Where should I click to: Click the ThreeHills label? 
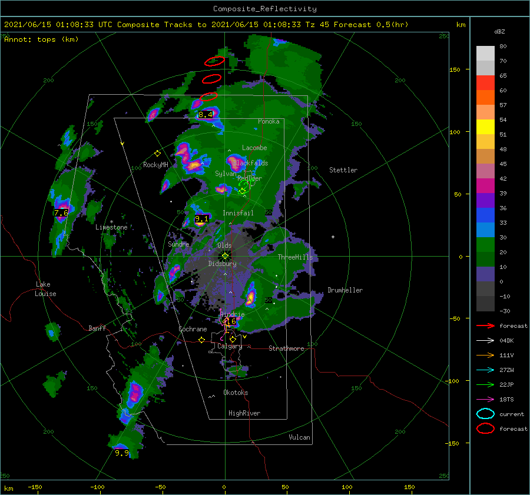coord(295,257)
